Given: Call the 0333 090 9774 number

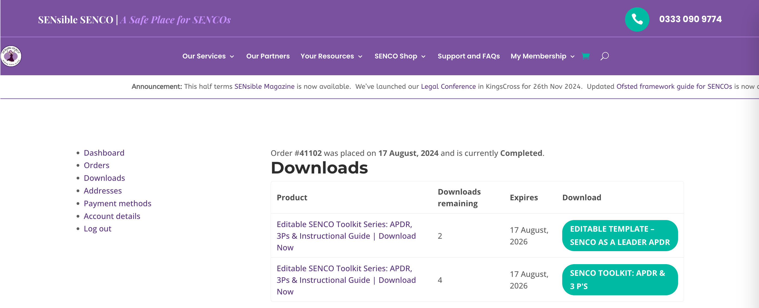Looking at the screenshot, I should [690, 19].
